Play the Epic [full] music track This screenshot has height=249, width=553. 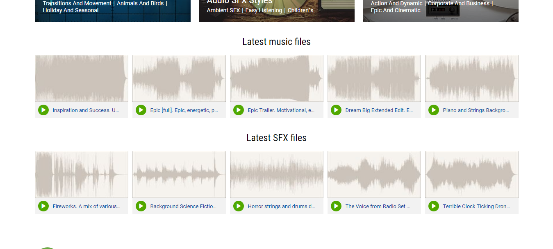141,110
